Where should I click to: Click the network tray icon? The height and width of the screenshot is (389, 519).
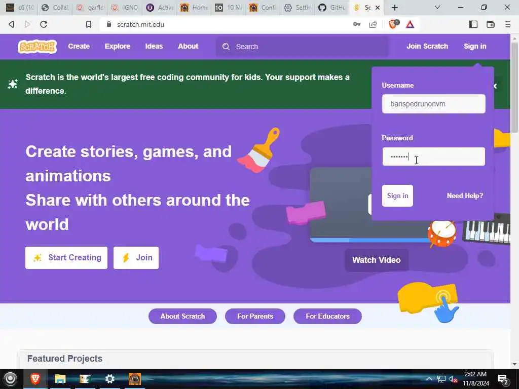coord(441,379)
